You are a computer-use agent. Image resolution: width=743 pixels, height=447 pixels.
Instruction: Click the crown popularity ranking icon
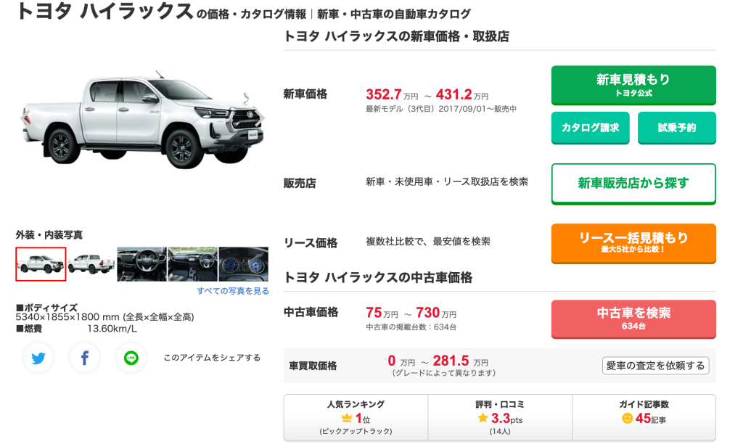(x=346, y=419)
